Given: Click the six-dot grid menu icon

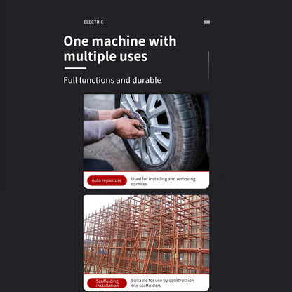Looking at the screenshot, I should [x=207, y=22].
